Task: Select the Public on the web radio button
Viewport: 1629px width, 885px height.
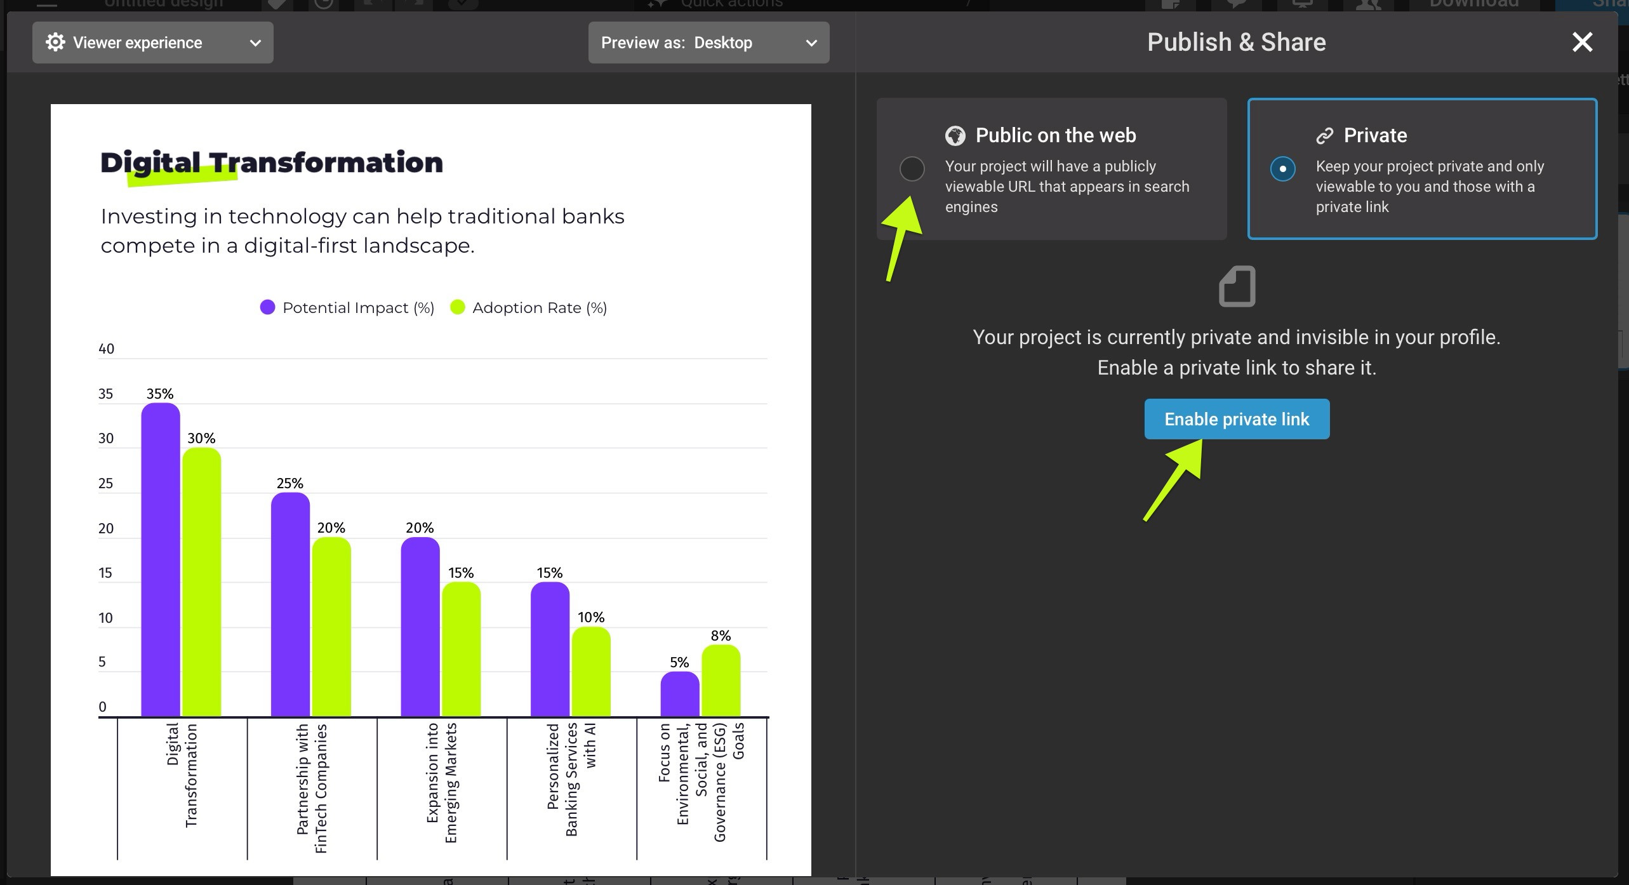Action: point(912,169)
